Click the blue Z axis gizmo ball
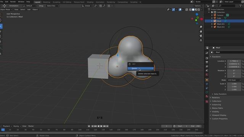The width and height of the screenshot is (244, 137). coord(197,14)
